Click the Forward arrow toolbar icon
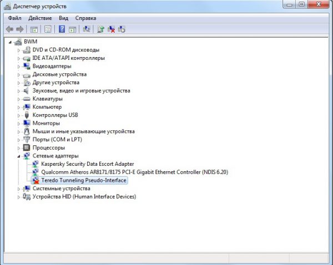This screenshot has width=333, height=265. [20, 29]
